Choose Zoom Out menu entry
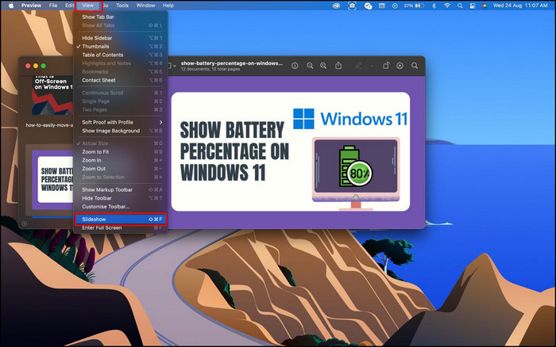The width and height of the screenshot is (556, 347). [121, 169]
